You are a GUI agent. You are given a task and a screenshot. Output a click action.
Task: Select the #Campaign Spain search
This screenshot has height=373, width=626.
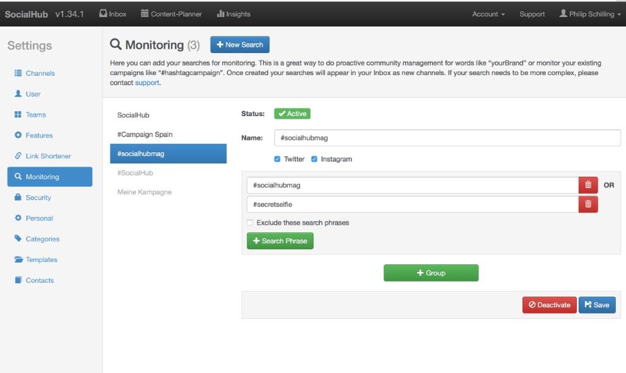168,134
